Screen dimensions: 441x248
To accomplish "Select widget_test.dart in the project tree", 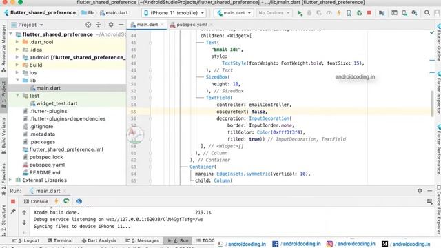I will (57, 103).
